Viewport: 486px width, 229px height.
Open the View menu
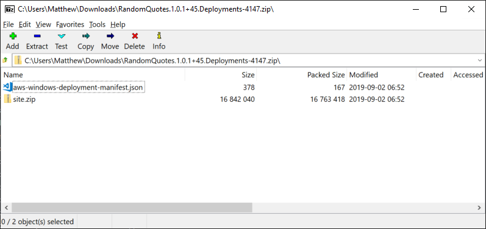pyautogui.click(x=43, y=24)
